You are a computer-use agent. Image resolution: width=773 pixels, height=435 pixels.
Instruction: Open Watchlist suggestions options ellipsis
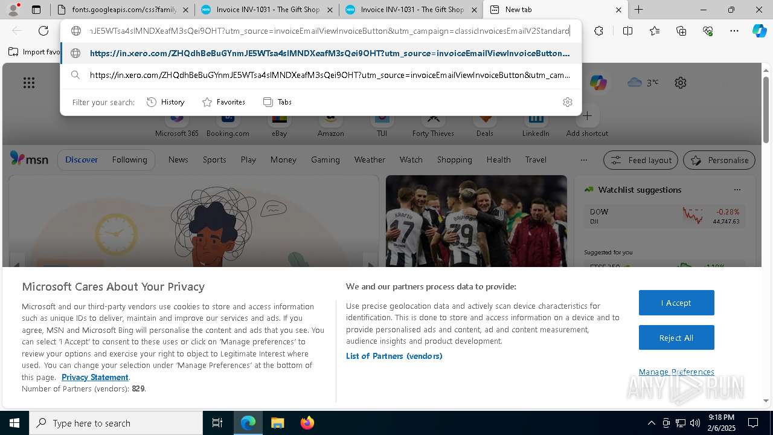[x=737, y=190]
